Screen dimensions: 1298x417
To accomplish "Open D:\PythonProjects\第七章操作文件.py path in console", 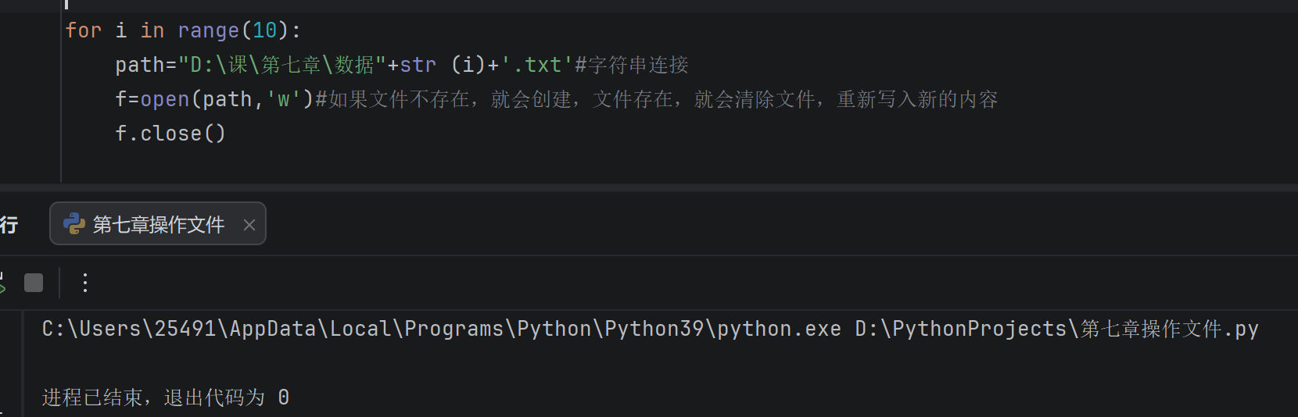I will coord(1057,329).
